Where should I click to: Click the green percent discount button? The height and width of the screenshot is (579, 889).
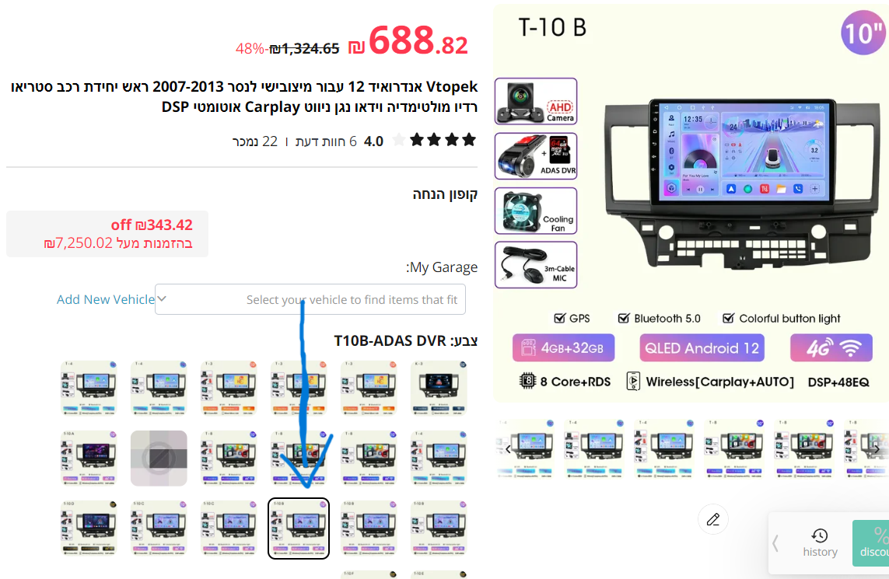point(871,543)
